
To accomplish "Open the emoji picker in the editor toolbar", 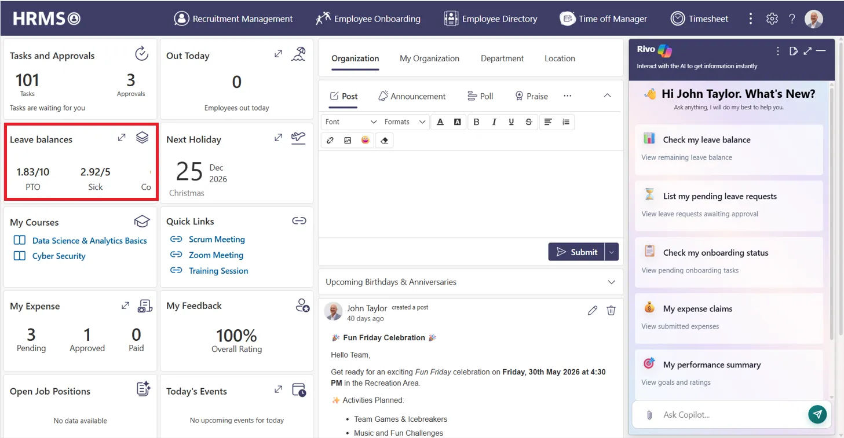I will [x=366, y=141].
